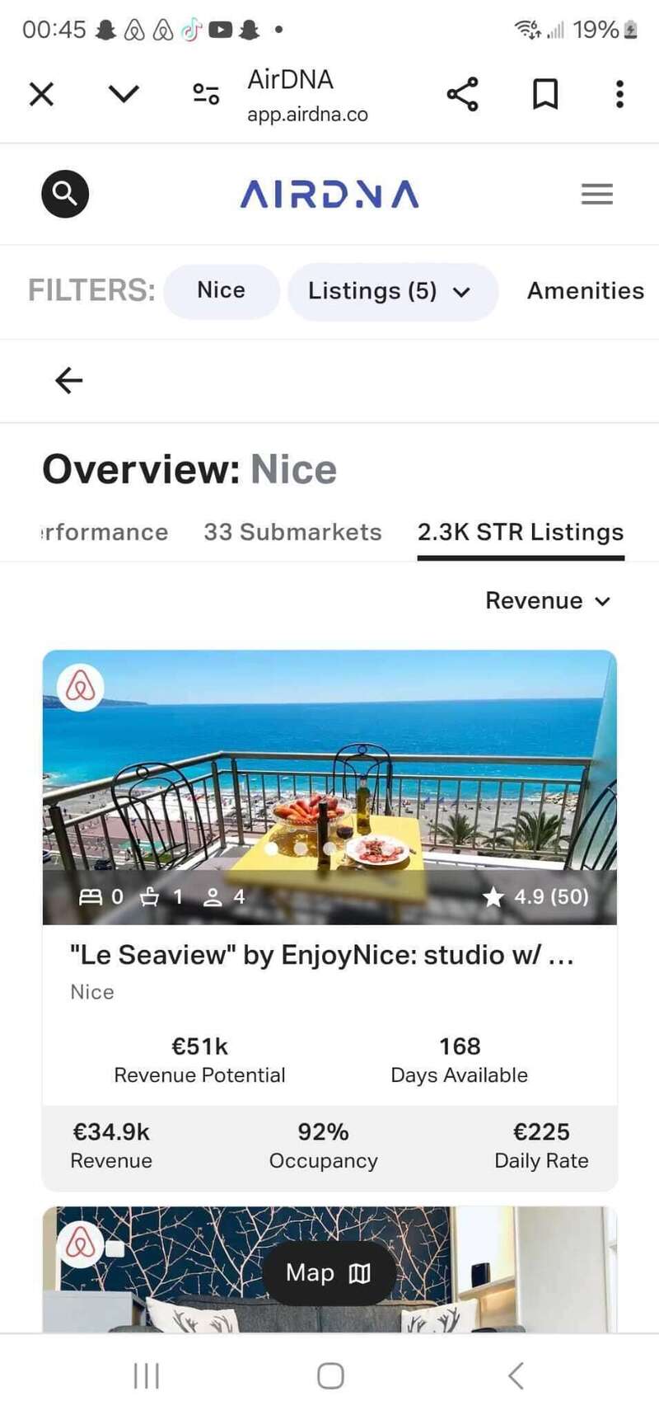Show the Map view button
Viewport: 659px width, 1415px height.
(329, 1273)
